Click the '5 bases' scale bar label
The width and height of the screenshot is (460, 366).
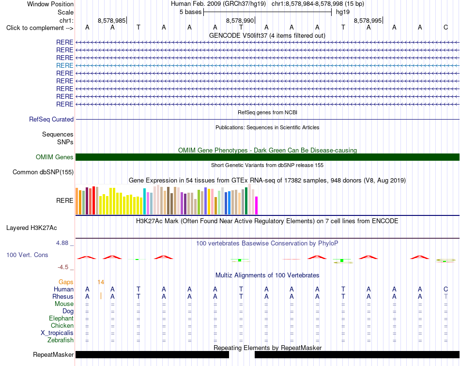pos(190,12)
